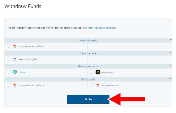Viewport: 176px width, 113px height.
Task: Click the Bank Transfer (SEPA) bank icon
Action: tap(15, 59)
